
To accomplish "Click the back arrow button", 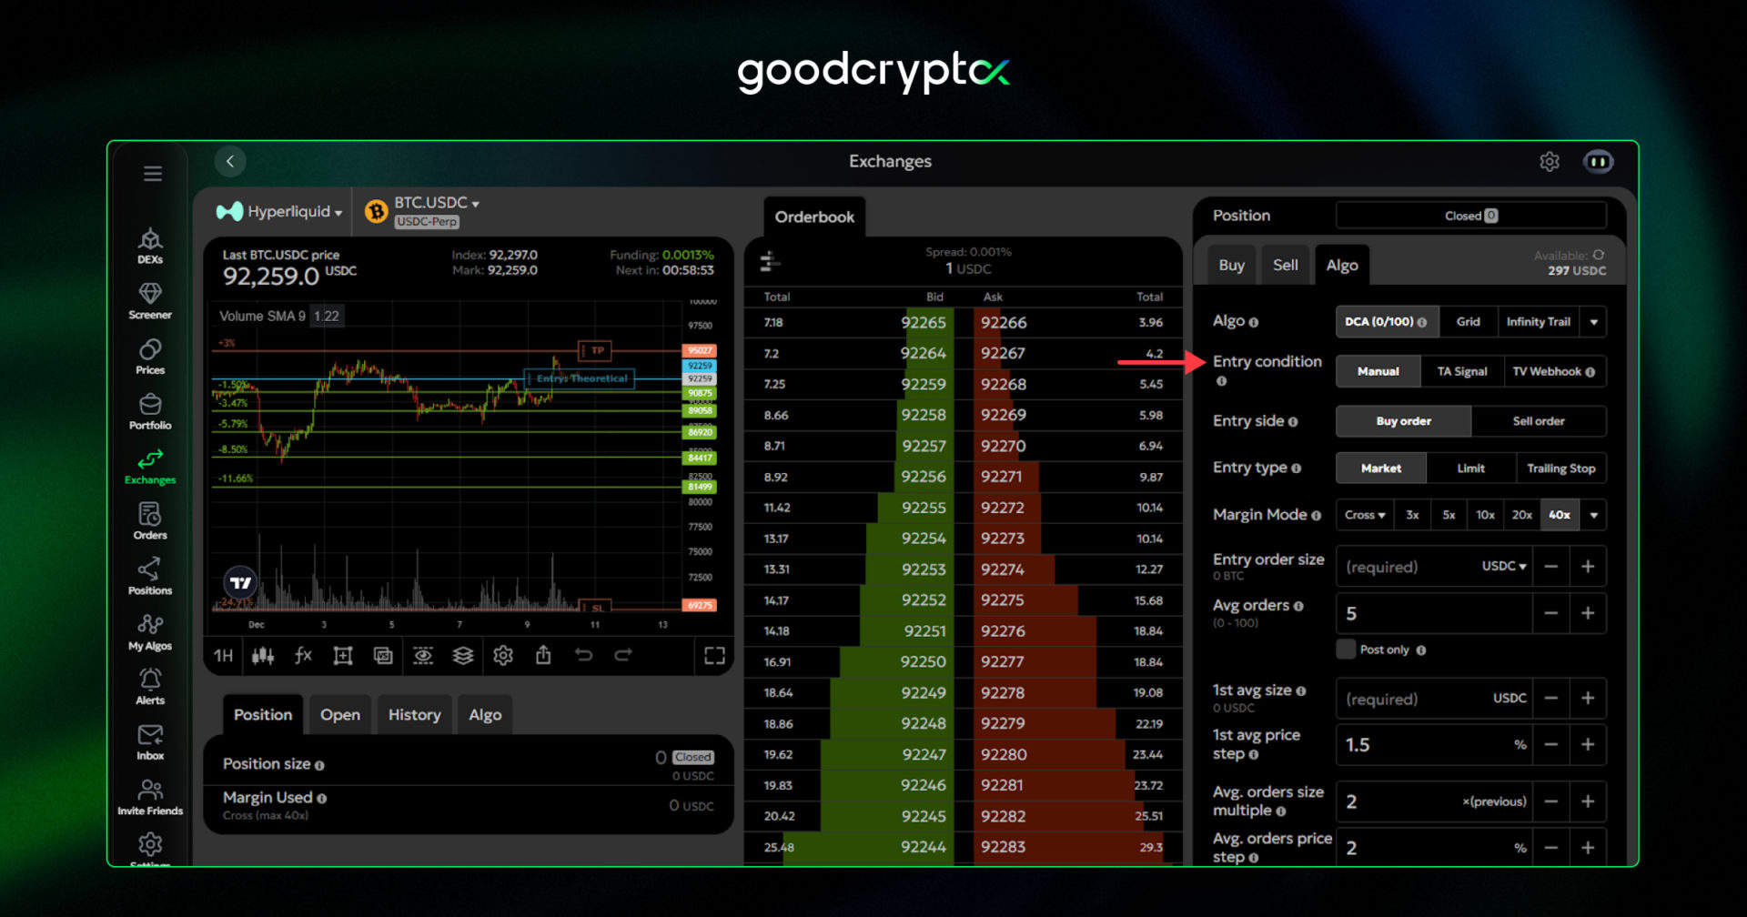I will 230,162.
